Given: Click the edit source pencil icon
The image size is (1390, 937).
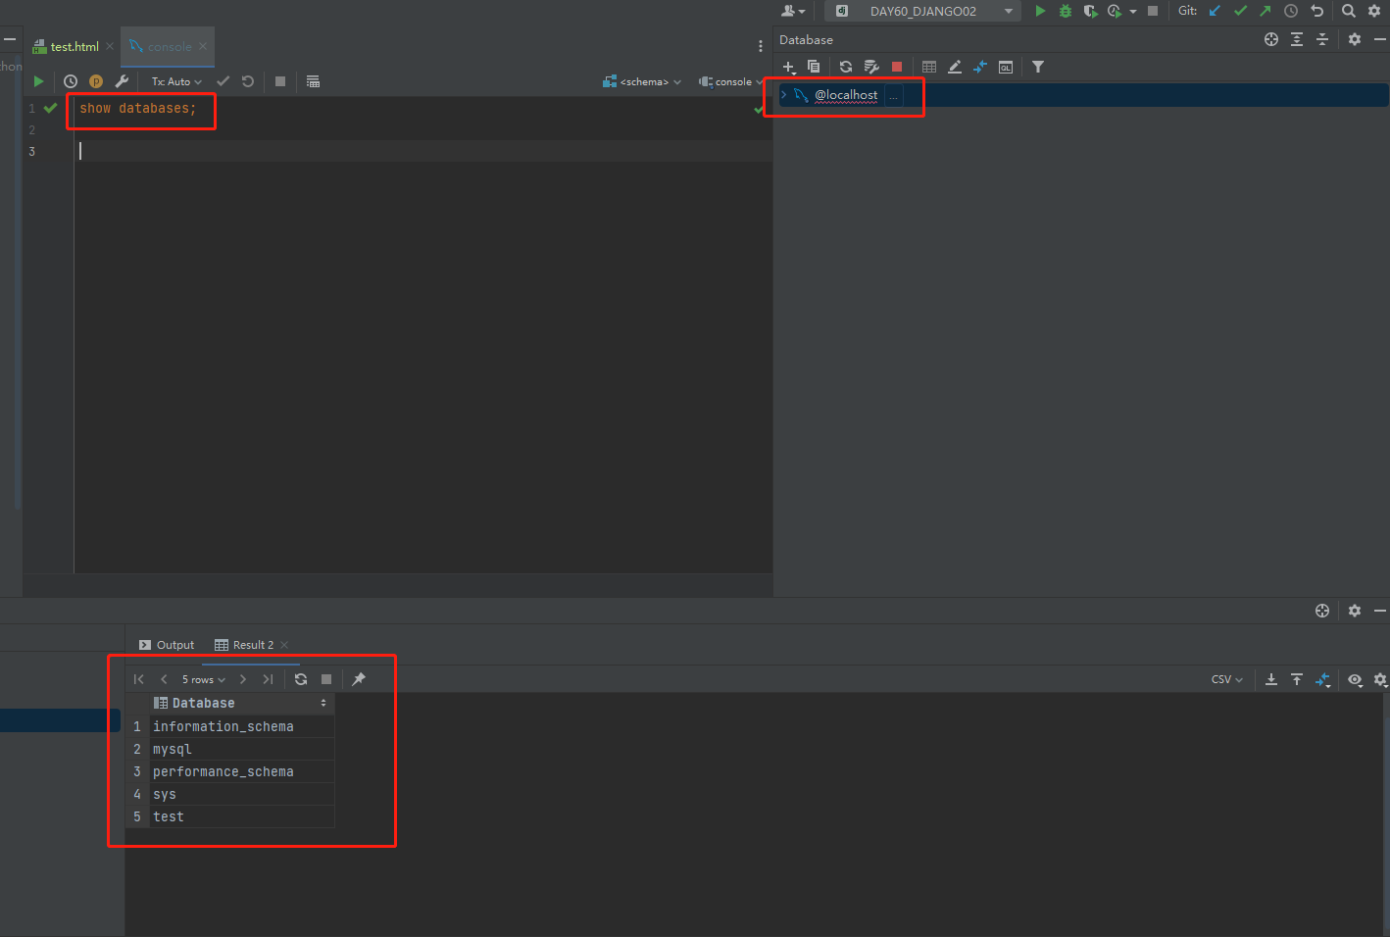Looking at the screenshot, I should click(x=955, y=67).
